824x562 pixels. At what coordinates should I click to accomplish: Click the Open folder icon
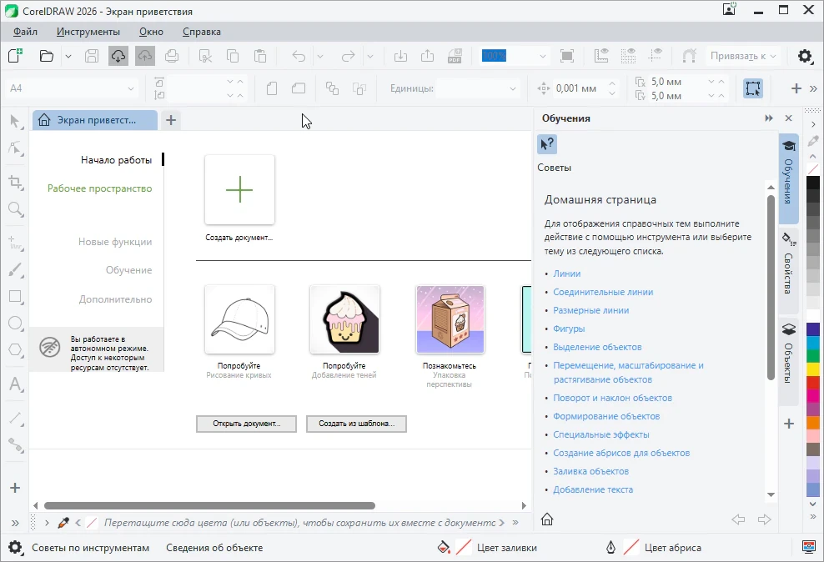coord(46,56)
